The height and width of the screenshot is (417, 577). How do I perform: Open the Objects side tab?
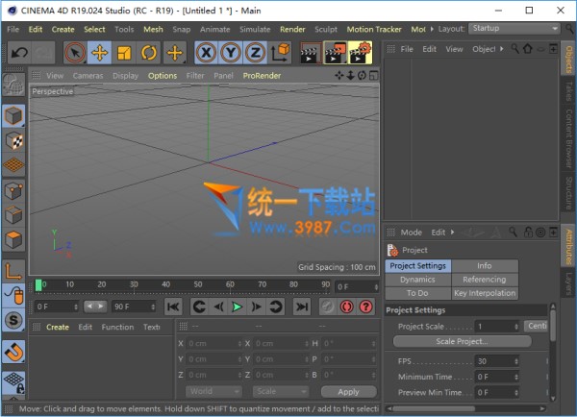[568, 60]
